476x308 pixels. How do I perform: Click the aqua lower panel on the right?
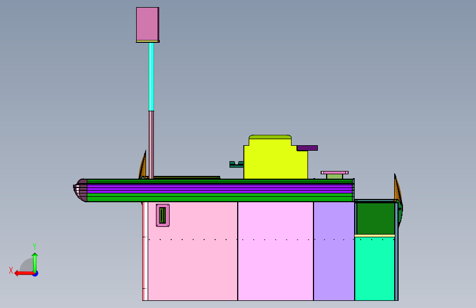click(x=374, y=269)
